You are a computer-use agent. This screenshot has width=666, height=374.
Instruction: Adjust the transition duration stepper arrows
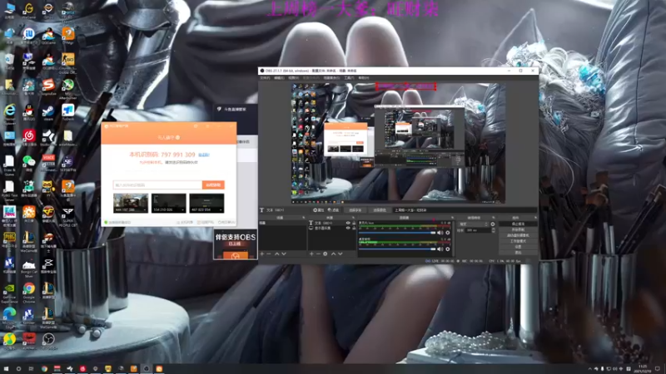click(x=493, y=230)
